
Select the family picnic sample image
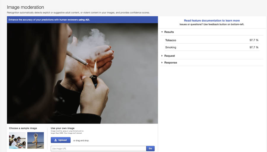pyautogui.click(x=17, y=140)
